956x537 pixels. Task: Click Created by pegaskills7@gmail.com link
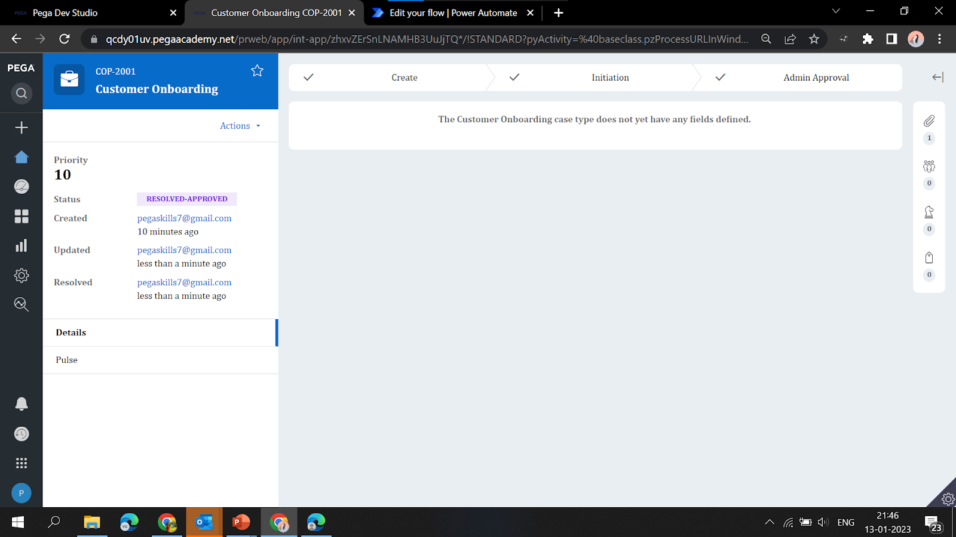tap(184, 218)
